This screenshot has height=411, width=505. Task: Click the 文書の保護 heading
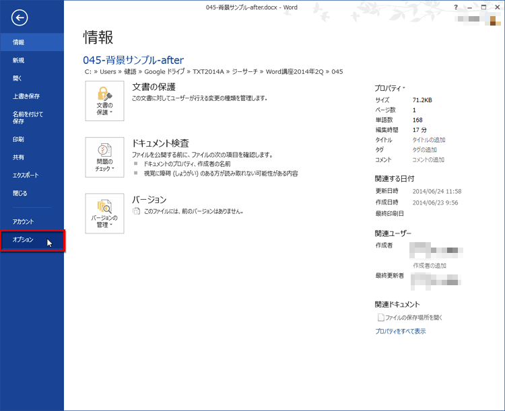point(154,87)
